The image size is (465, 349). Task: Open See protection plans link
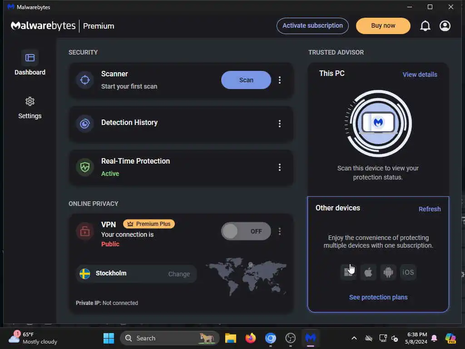click(x=378, y=297)
